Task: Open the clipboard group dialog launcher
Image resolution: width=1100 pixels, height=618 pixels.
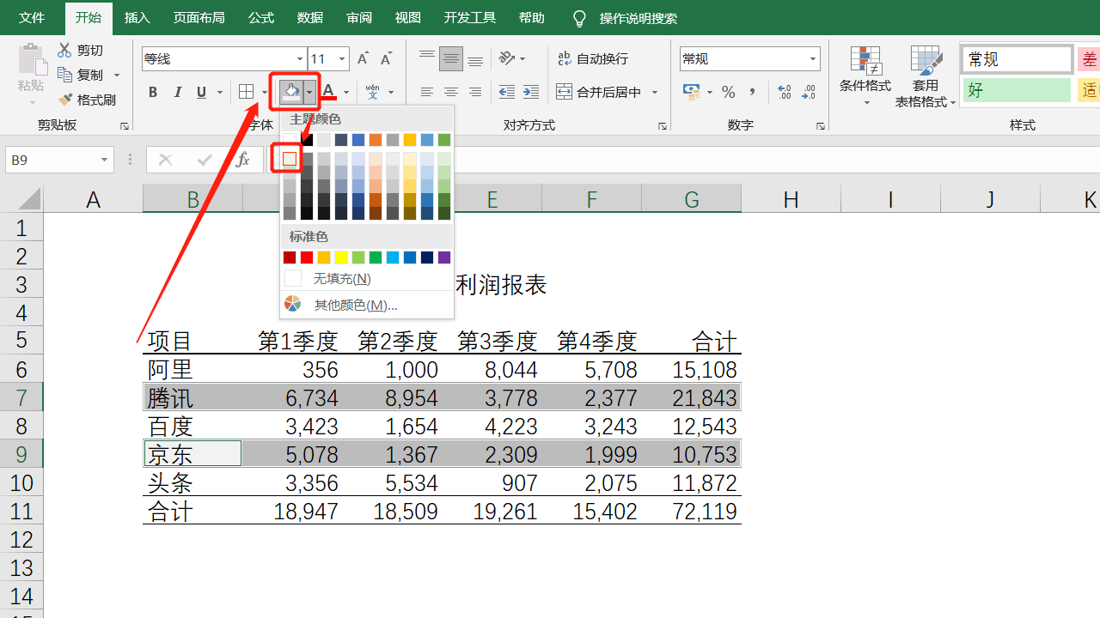Action: click(125, 126)
